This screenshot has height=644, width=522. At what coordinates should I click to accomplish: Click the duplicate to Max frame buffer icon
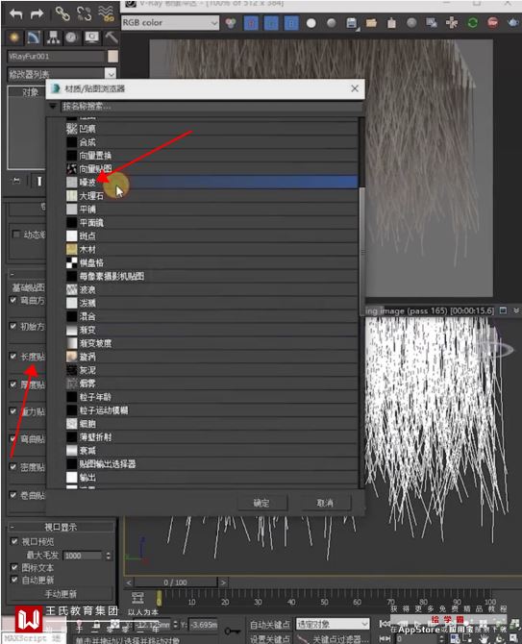pyautogui.click(x=432, y=23)
